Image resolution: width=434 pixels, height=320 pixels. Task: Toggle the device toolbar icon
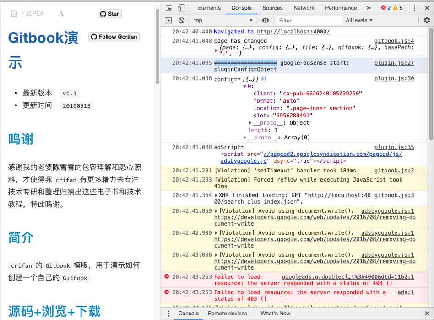click(181, 8)
